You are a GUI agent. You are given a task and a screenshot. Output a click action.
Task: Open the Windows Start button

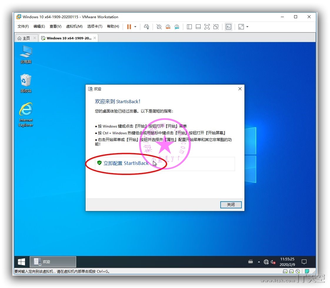[x=21, y=262]
